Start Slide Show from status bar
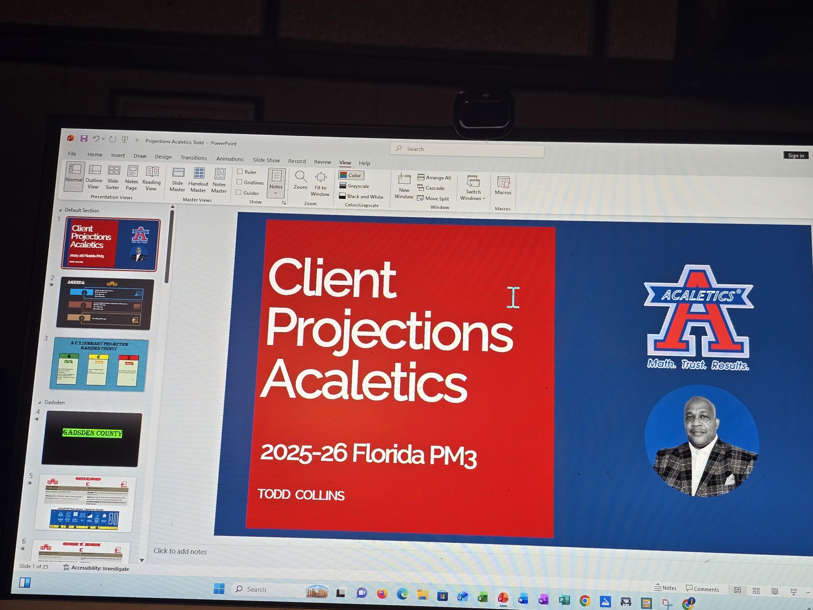 pyautogui.click(x=793, y=591)
